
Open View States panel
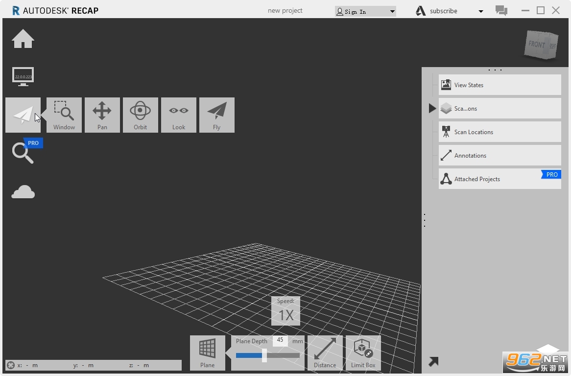click(500, 85)
